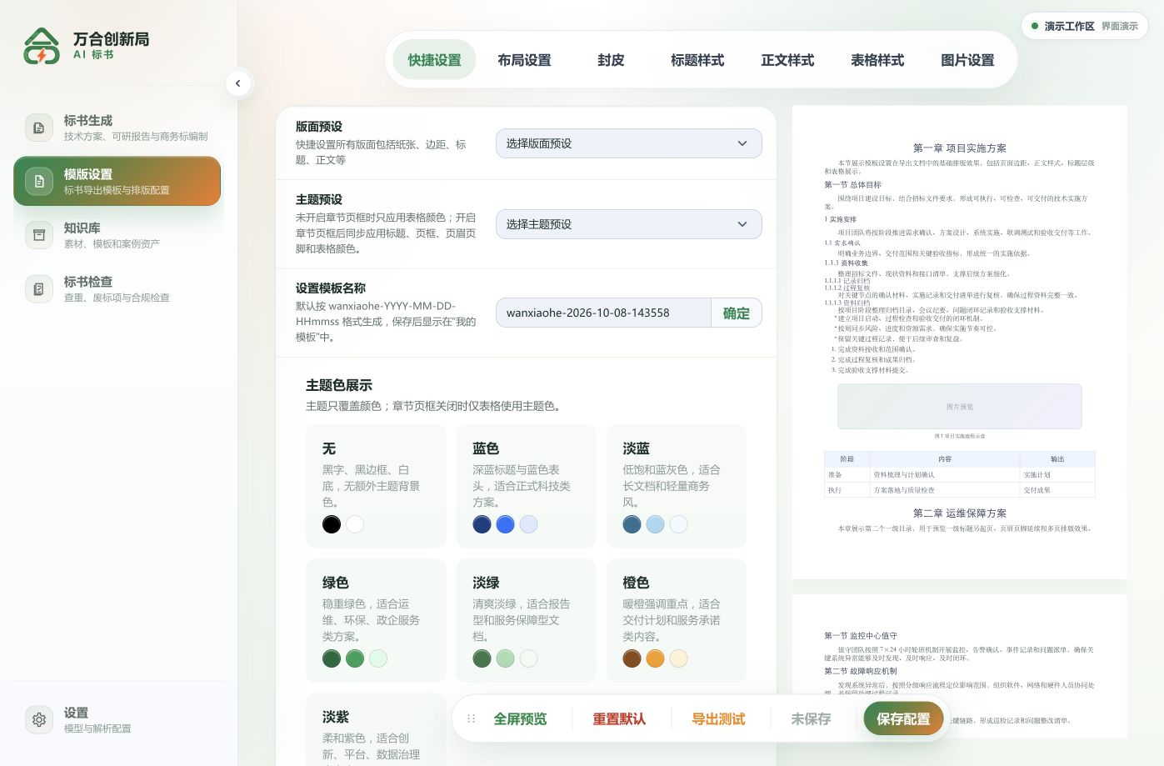Click the 演示工作区 workspace badge
Image resolution: width=1164 pixels, height=766 pixels.
tap(1084, 26)
